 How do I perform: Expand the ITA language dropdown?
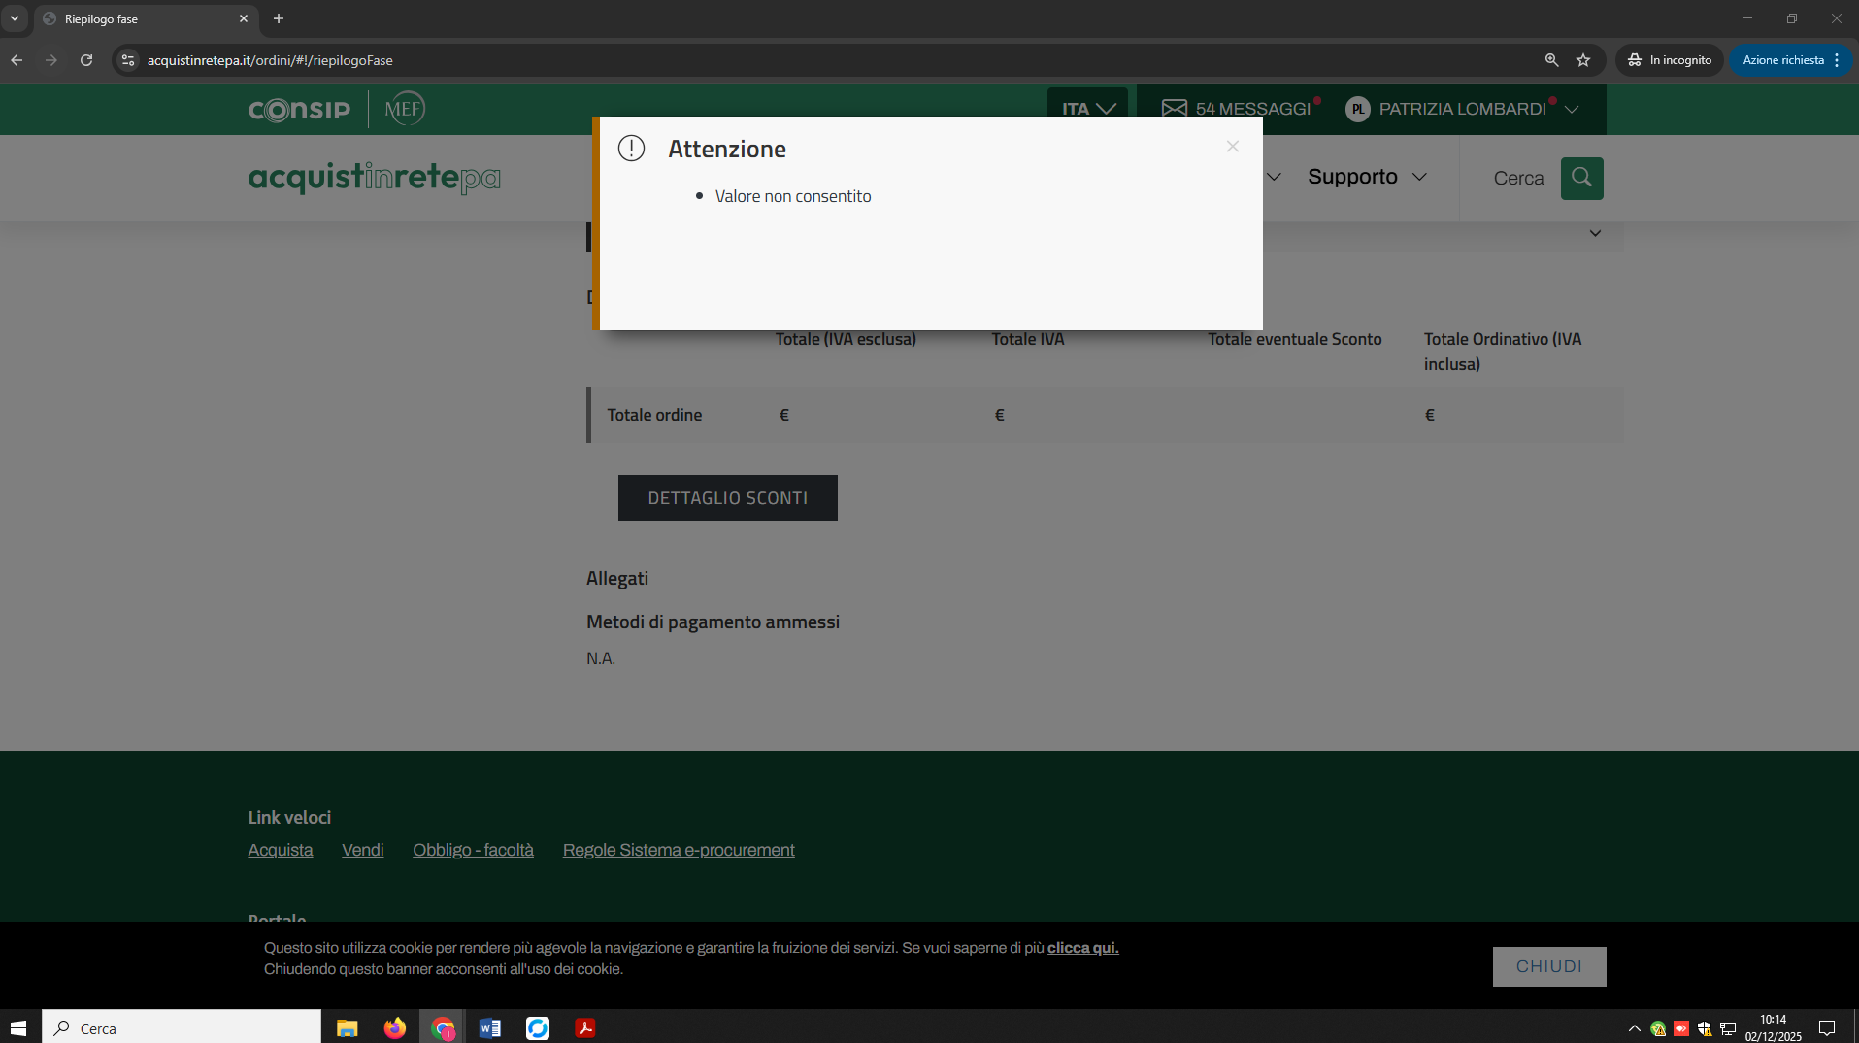click(x=1087, y=109)
